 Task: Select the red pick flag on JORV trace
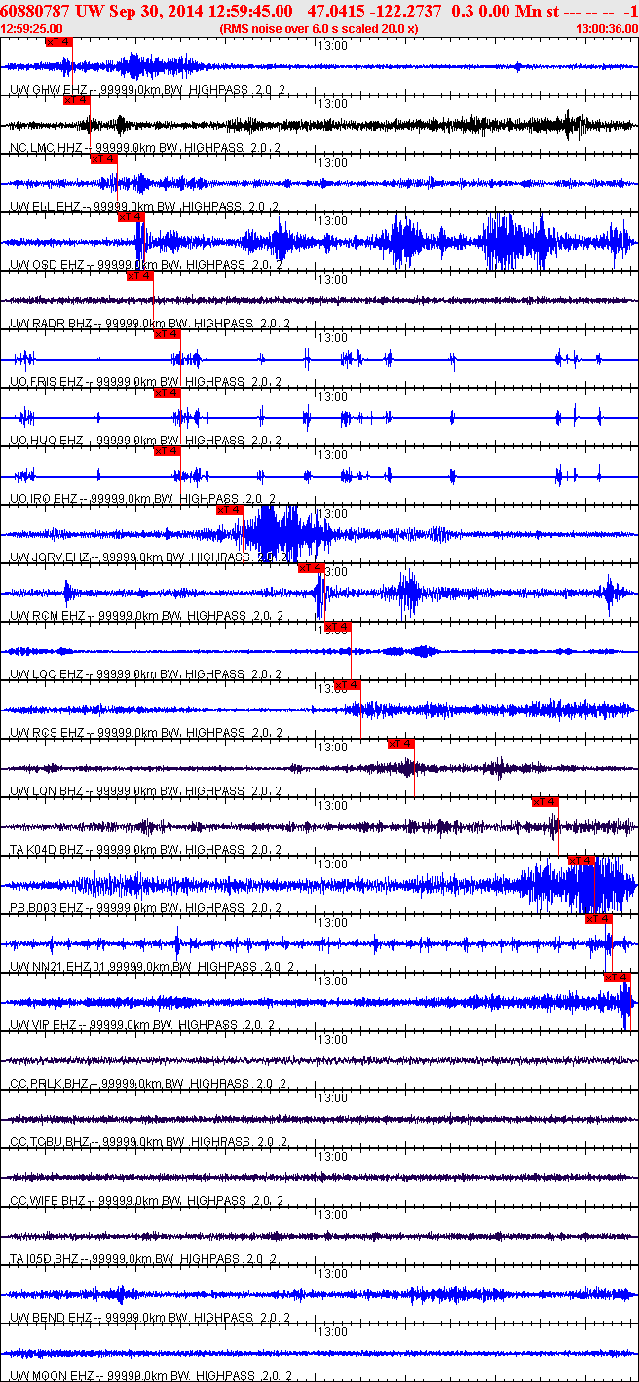point(229,510)
